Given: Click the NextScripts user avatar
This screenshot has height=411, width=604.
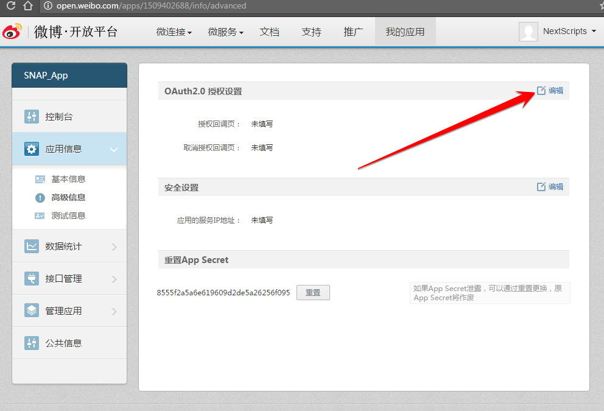Looking at the screenshot, I should pos(528,32).
